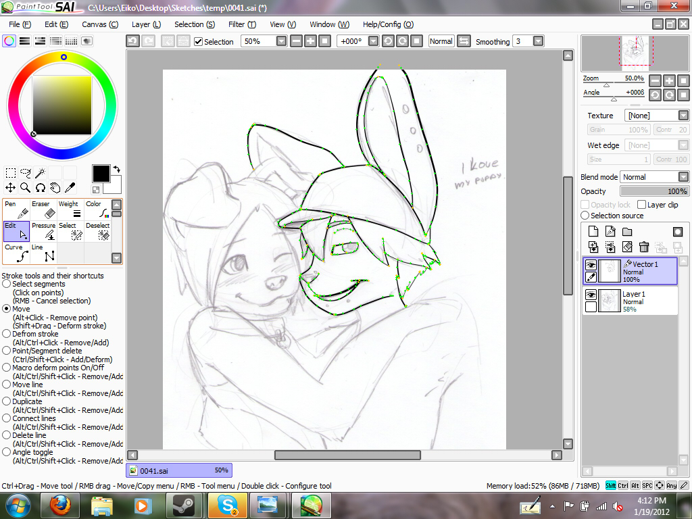Image resolution: width=692 pixels, height=519 pixels.
Task: Hide the Layer1 sketch layer
Action: click(x=591, y=295)
